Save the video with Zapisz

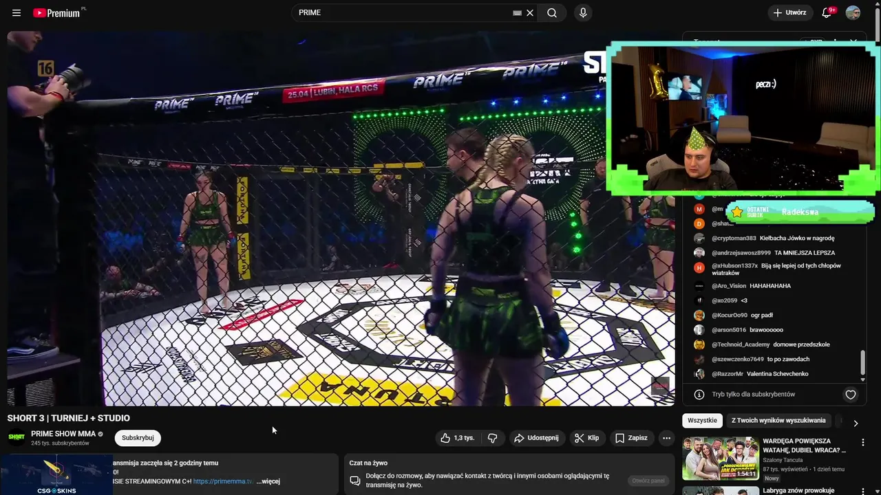coord(631,438)
